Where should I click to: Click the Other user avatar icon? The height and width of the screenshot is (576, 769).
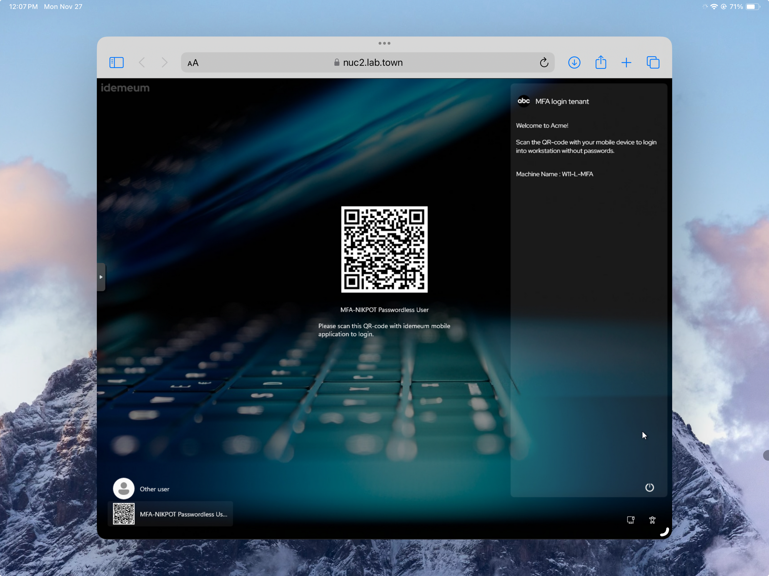123,489
